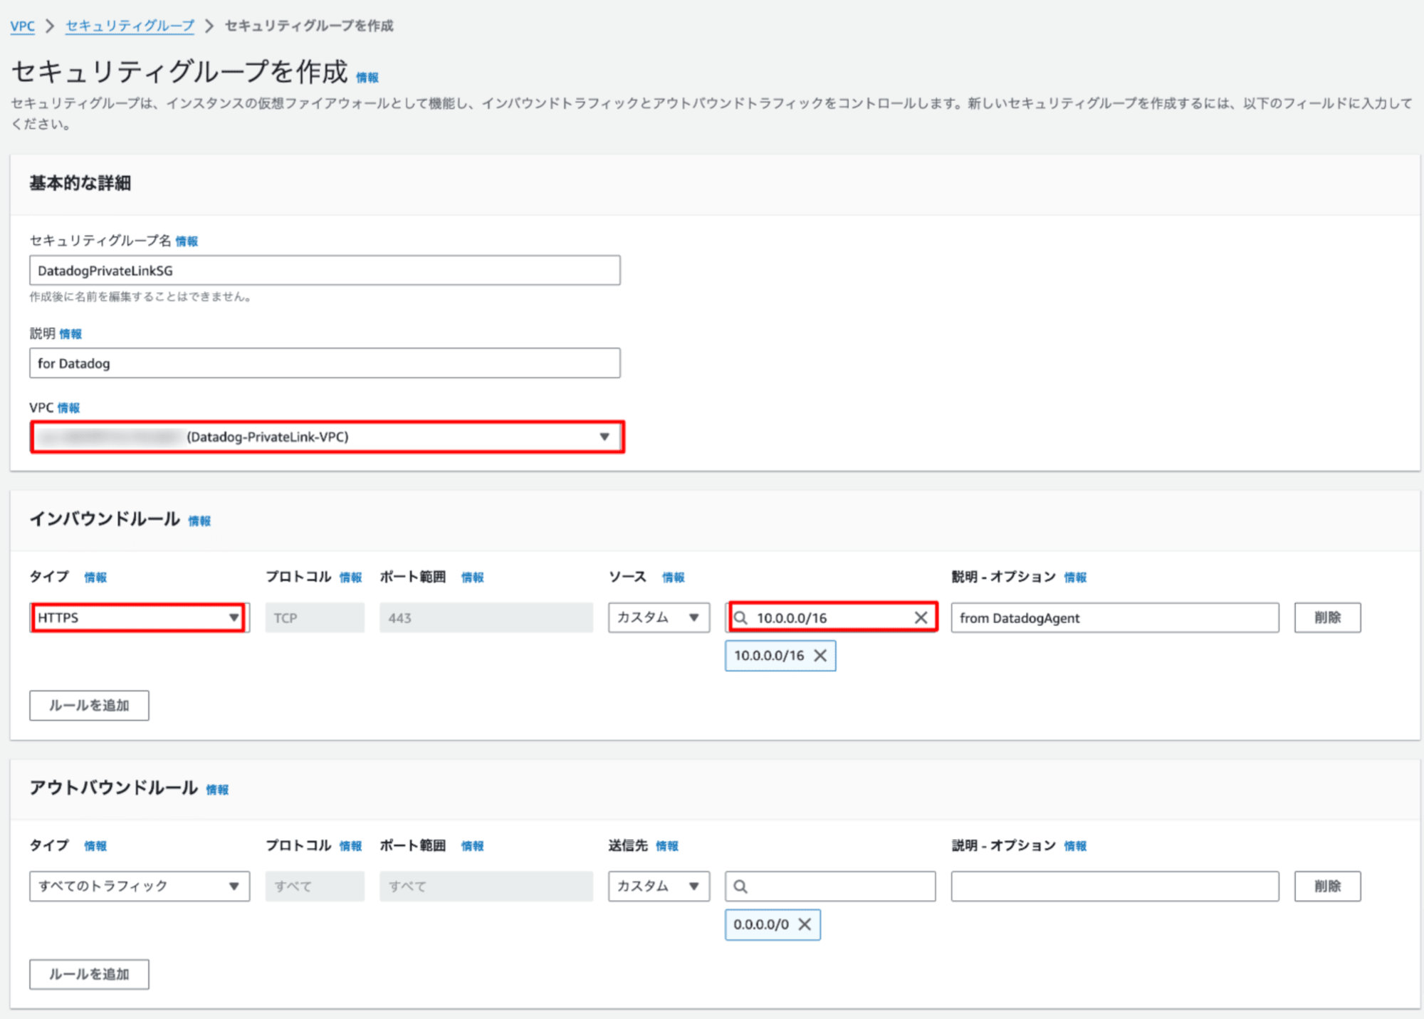This screenshot has width=1424, height=1019.
Task: Open inbound プロトコル 情報 link
Action: coord(350,578)
